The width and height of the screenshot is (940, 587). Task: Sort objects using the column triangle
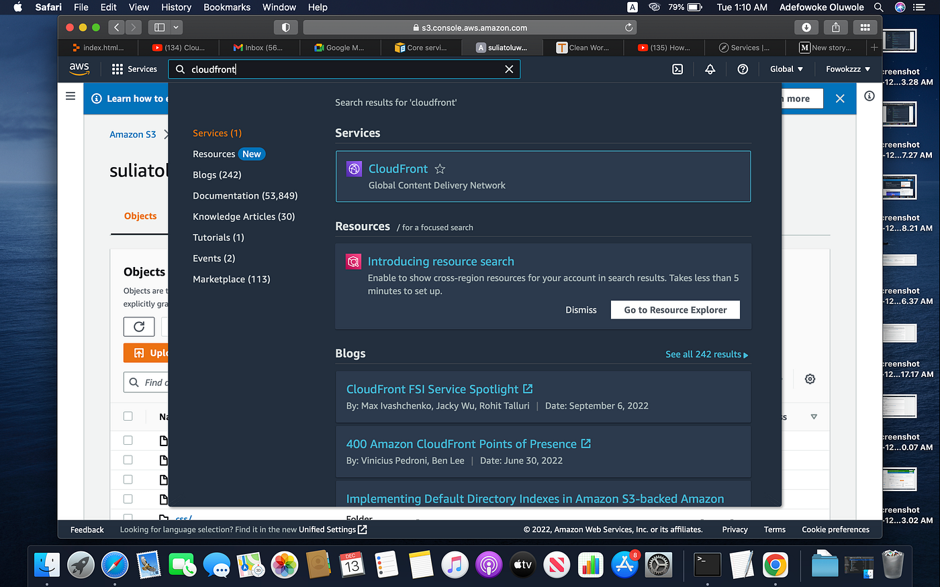point(814,417)
